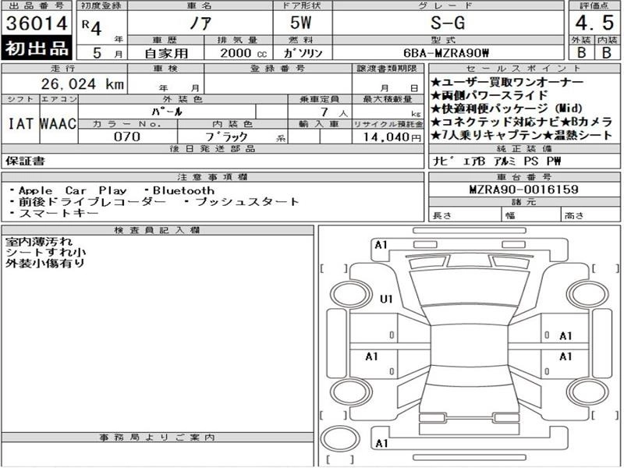Viewport: 624px width, 468px height.
Task: Click sales point 快適利便パッケージ (Mid)
Action: click(506, 108)
